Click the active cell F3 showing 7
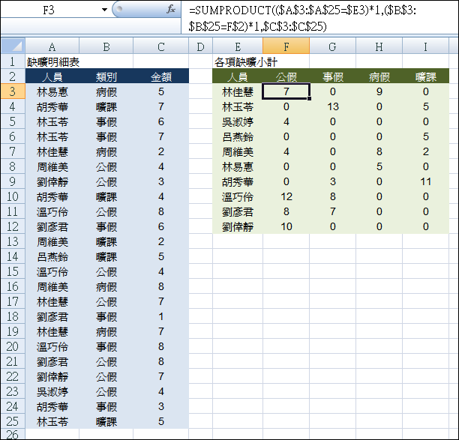Screen dimensions: 459x440 286,91
